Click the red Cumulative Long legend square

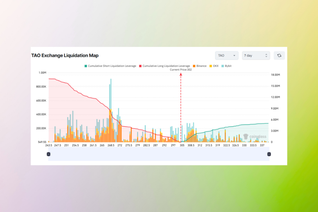pyautogui.click(x=140, y=66)
